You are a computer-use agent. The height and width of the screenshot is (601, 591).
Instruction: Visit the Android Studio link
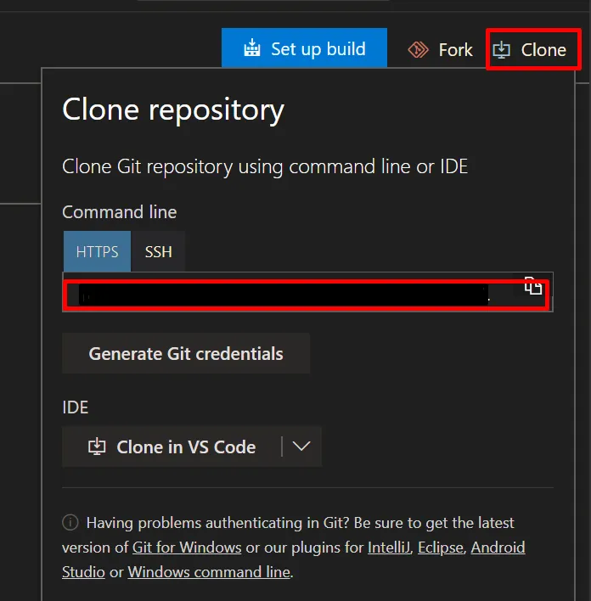coord(498,548)
